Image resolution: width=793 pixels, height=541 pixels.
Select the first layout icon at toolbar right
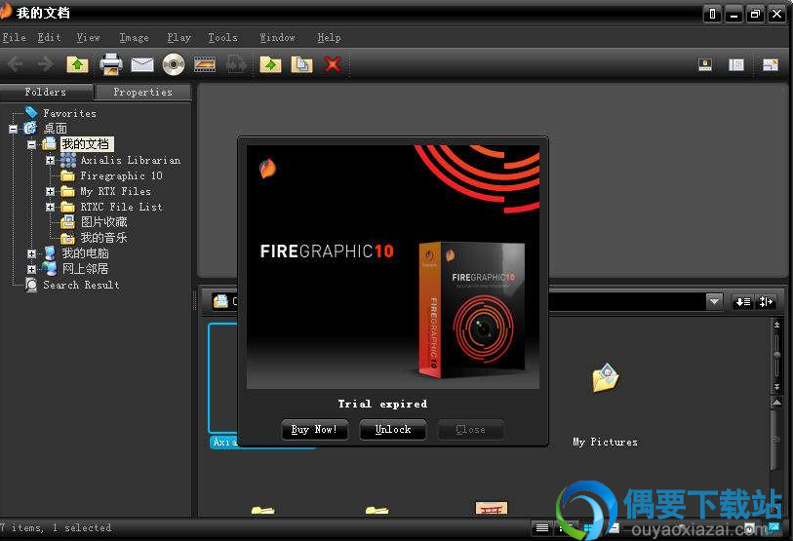coord(705,64)
